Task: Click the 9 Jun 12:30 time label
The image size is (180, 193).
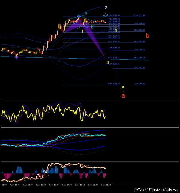Action: click(15, 185)
